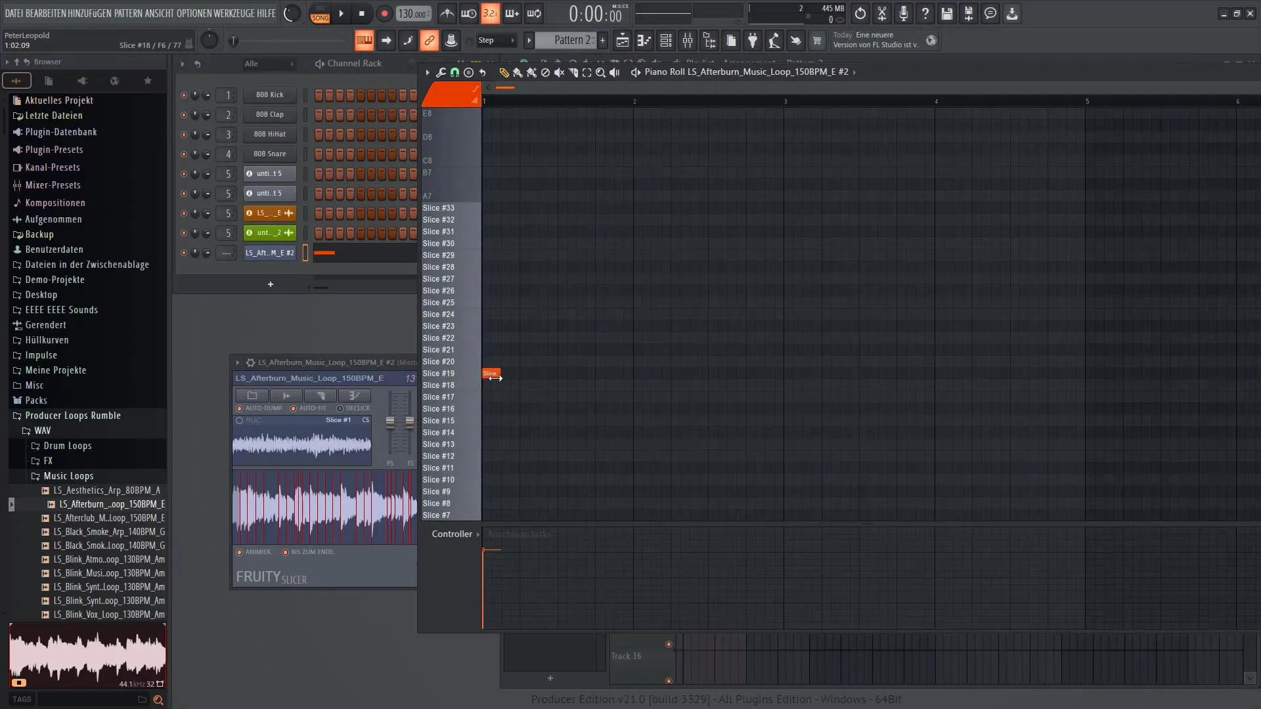1261x709 pixels.
Task: Open the shopping cart content library icon
Action: click(x=817, y=41)
